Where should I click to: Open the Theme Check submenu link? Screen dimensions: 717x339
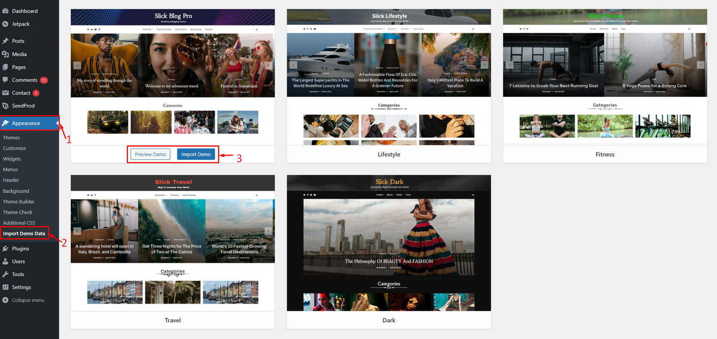click(x=17, y=212)
